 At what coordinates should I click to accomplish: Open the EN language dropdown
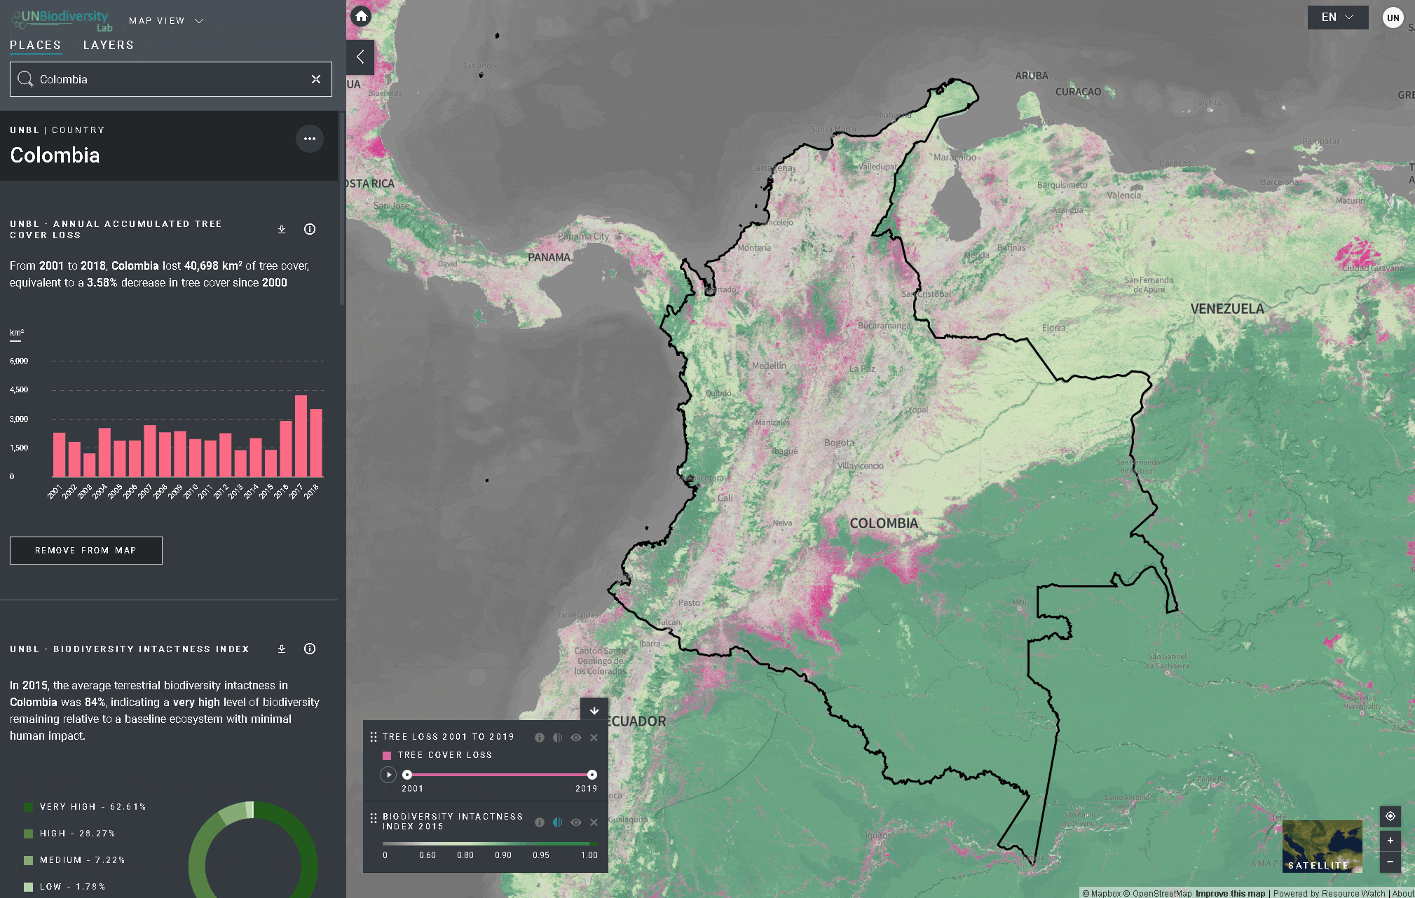[1337, 18]
